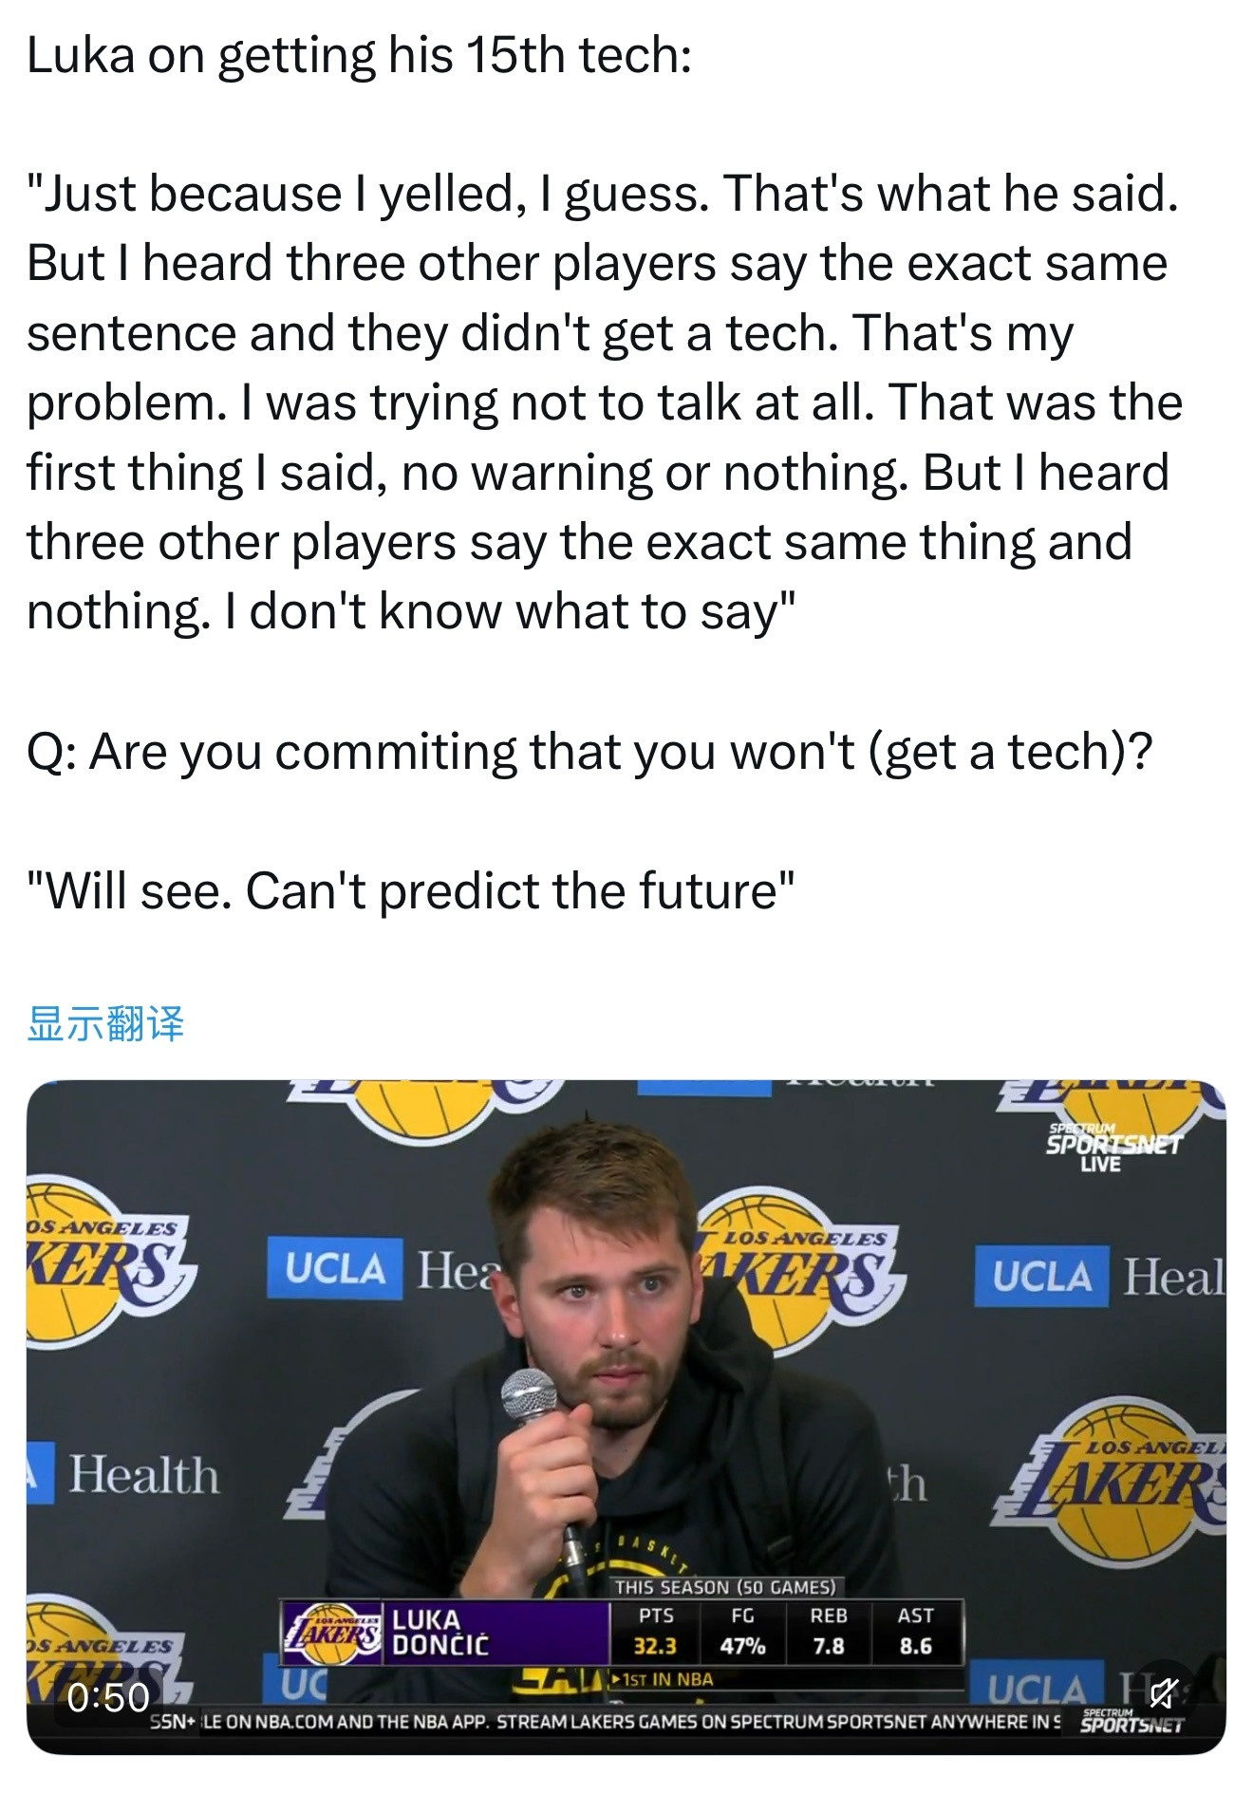Click the LUKA DONČIĆ name banner
Image resolution: width=1253 pixels, height=1812 pixels.
[440, 1633]
